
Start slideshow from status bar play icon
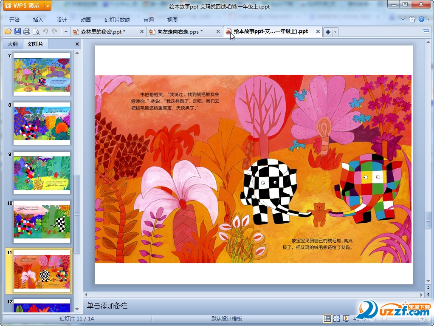pos(346,319)
